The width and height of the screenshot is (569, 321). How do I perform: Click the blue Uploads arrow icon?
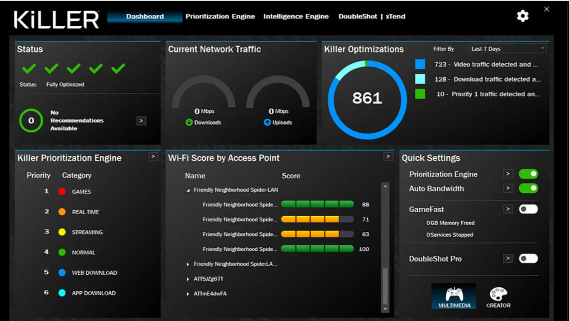[x=266, y=122]
